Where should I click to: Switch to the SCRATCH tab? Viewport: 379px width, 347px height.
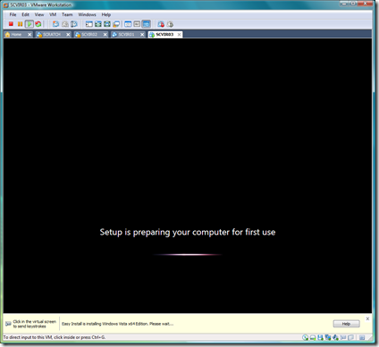click(x=52, y=35)
